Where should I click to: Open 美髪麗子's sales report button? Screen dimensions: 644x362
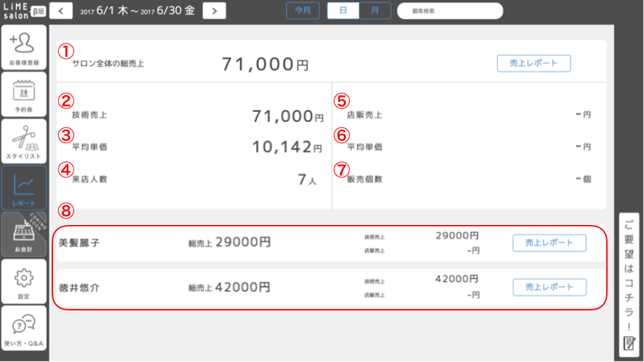tap(549, 243)
